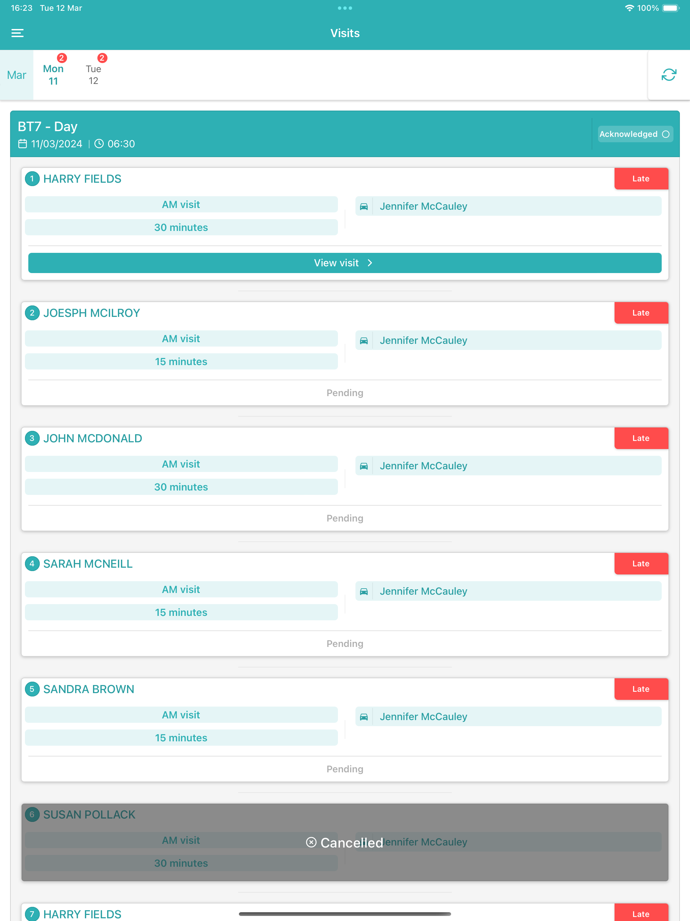Screen dimensions: 690x921
Task: Tap number 5 badge for Sandra Brown
Action: (32, 689)
